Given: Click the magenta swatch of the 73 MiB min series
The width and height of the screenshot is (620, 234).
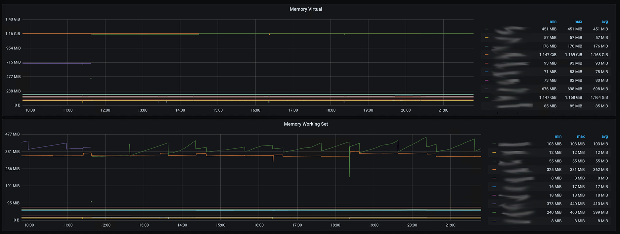Looking at the screenshot, I should click(487, 80).
